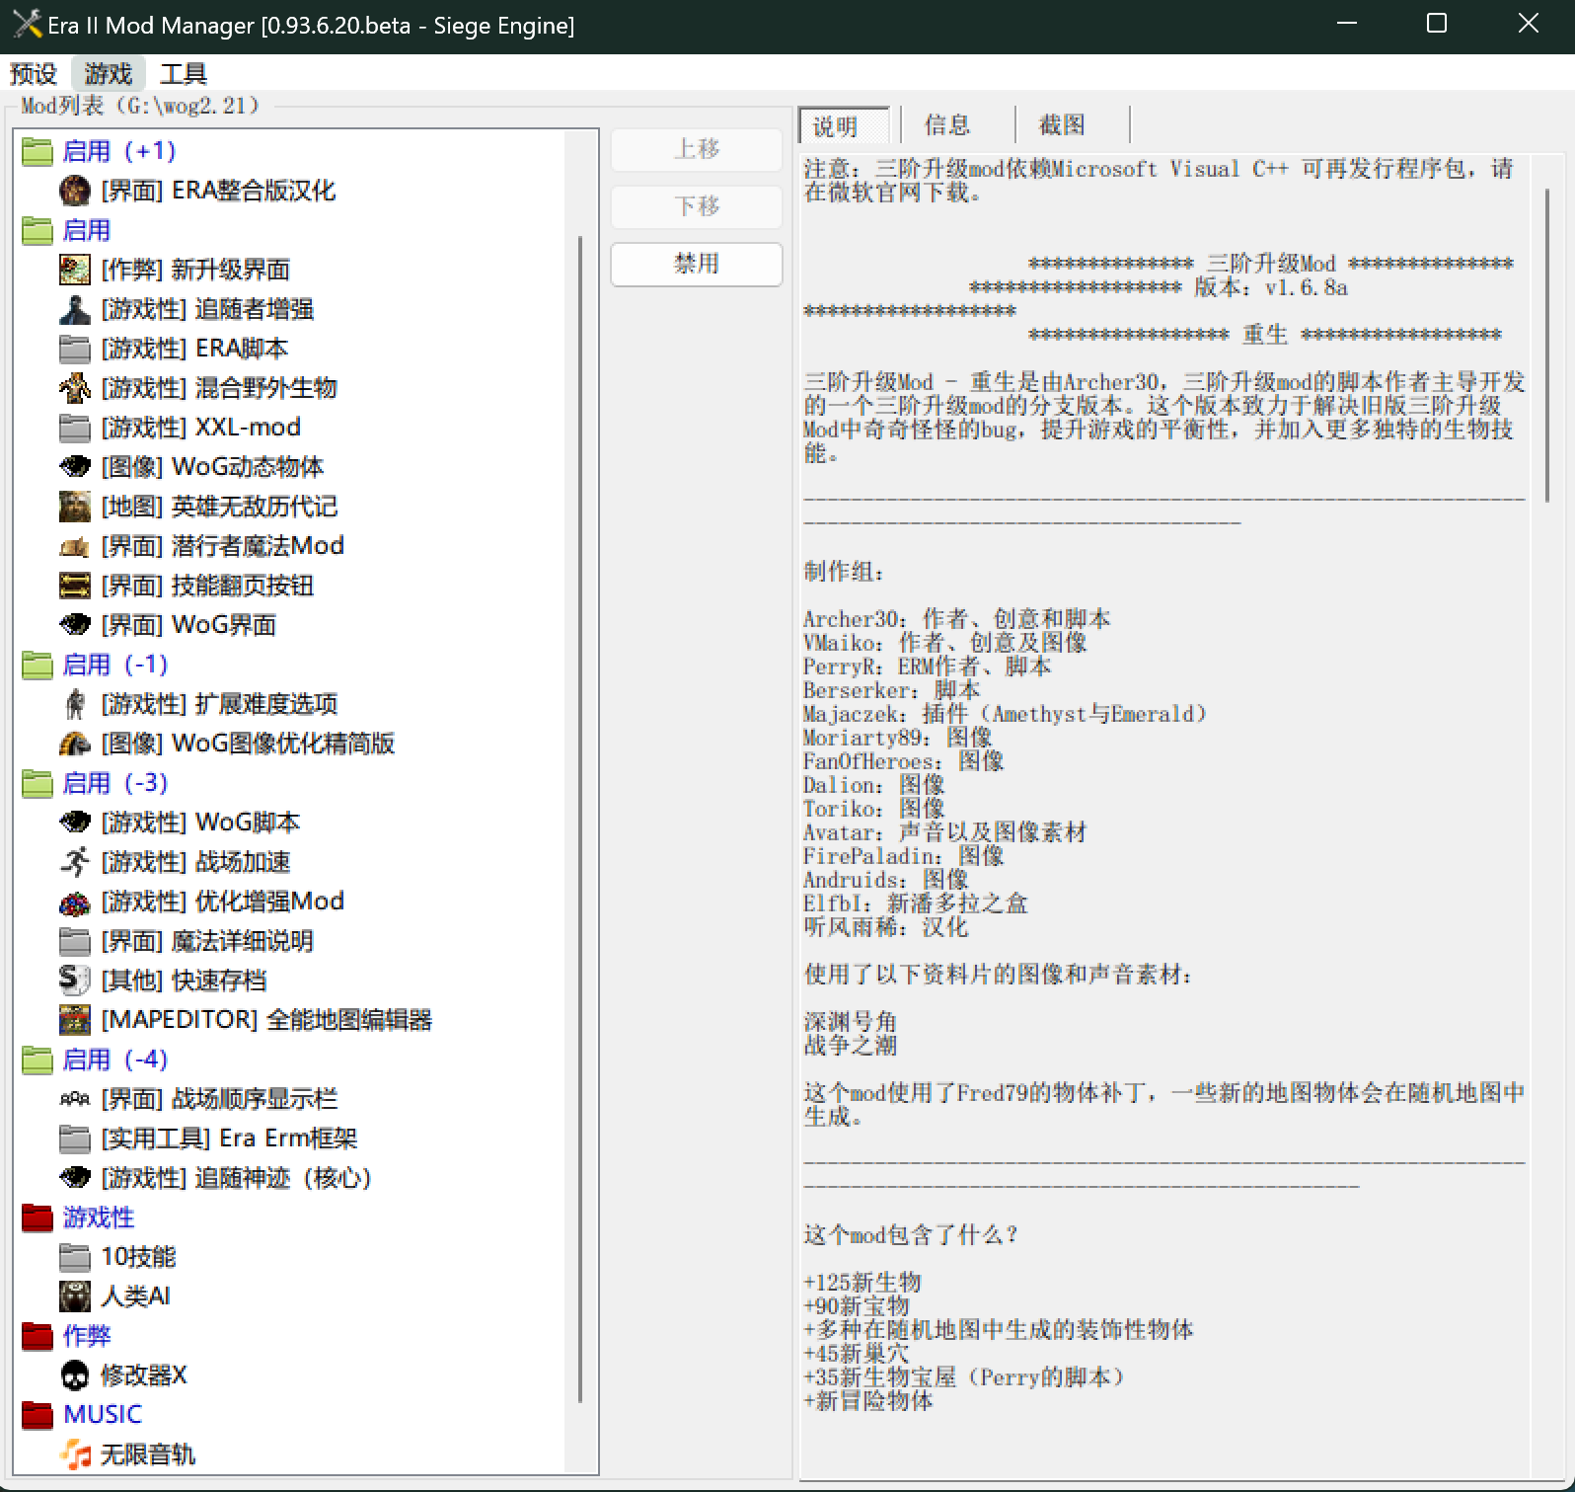Click the 禁用 disable button
The width and height of the screenshot is (1575, 1492).
pos(697,264)
